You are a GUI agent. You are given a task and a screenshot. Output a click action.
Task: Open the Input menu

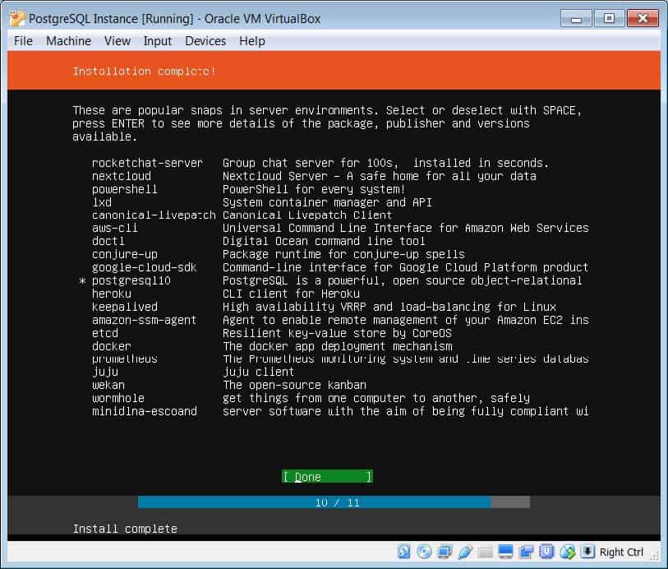pos(157,41)
